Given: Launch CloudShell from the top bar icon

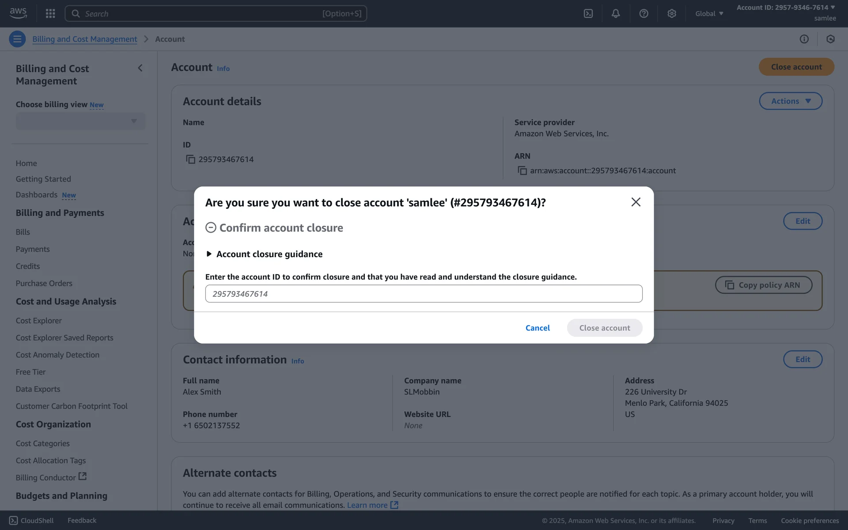Looking at the screenshot, I should pyautogui.click(x=588, y=14).
